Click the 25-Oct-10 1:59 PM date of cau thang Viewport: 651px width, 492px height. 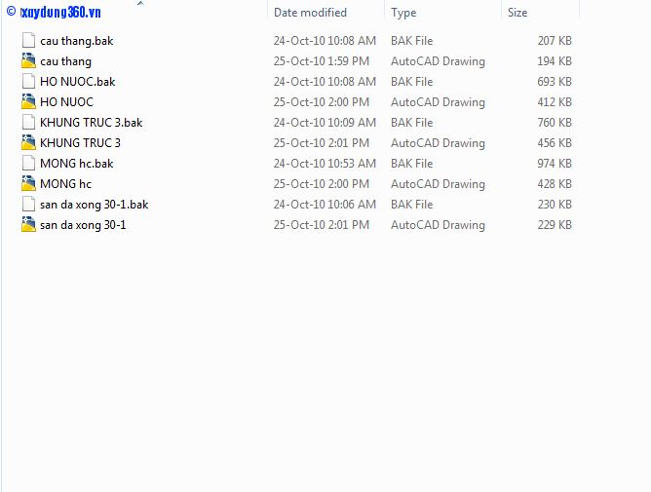(321, 61)
